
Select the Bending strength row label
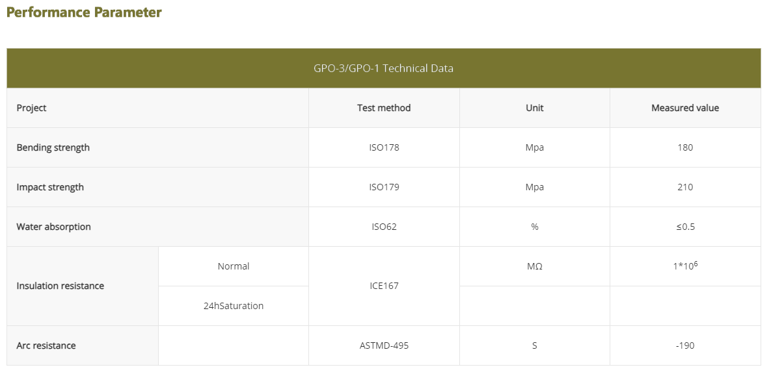click(x=53, y=147)
